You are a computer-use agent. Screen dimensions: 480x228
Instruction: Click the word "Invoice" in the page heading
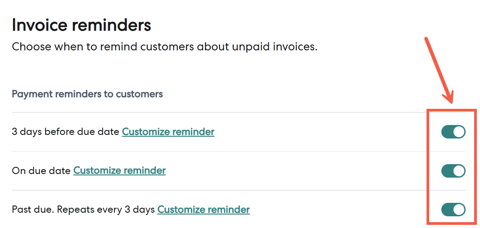point(39,25)
